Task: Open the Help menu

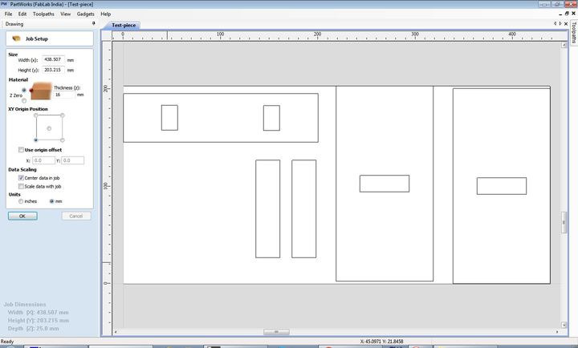Action: click(105, 14)
